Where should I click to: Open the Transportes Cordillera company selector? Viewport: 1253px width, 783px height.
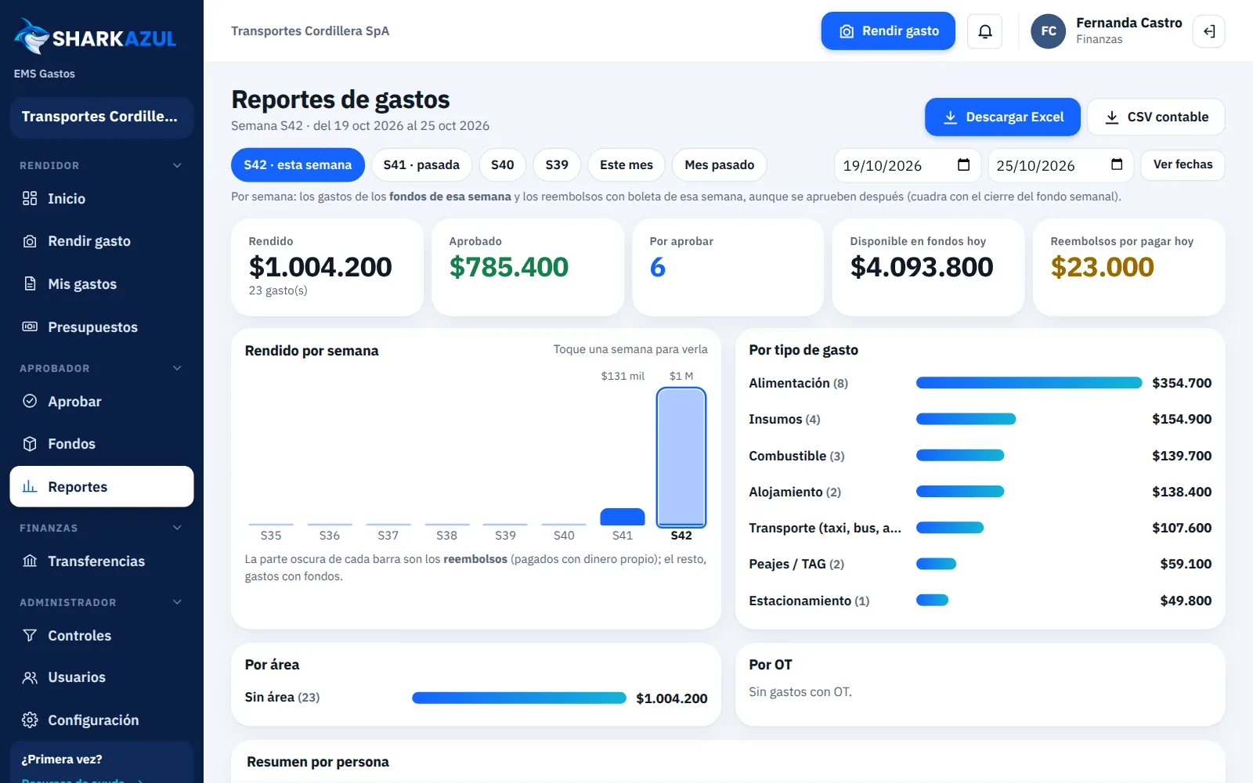tap(102, 117)
